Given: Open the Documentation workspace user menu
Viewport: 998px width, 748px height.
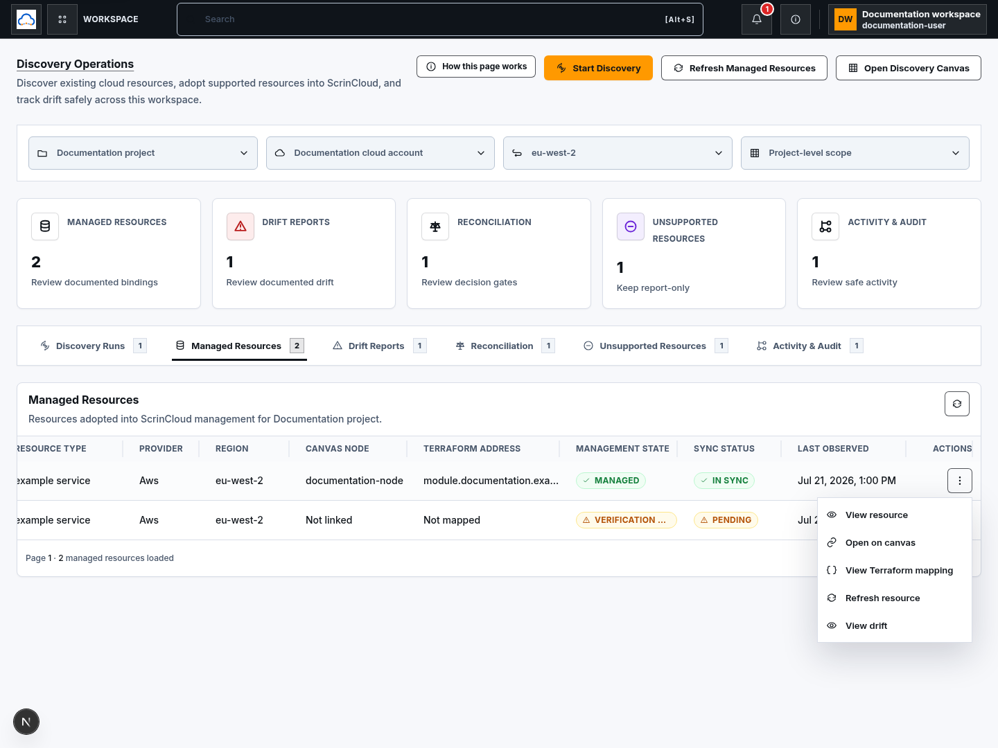Looking at the screenshot, I should 907,19.
